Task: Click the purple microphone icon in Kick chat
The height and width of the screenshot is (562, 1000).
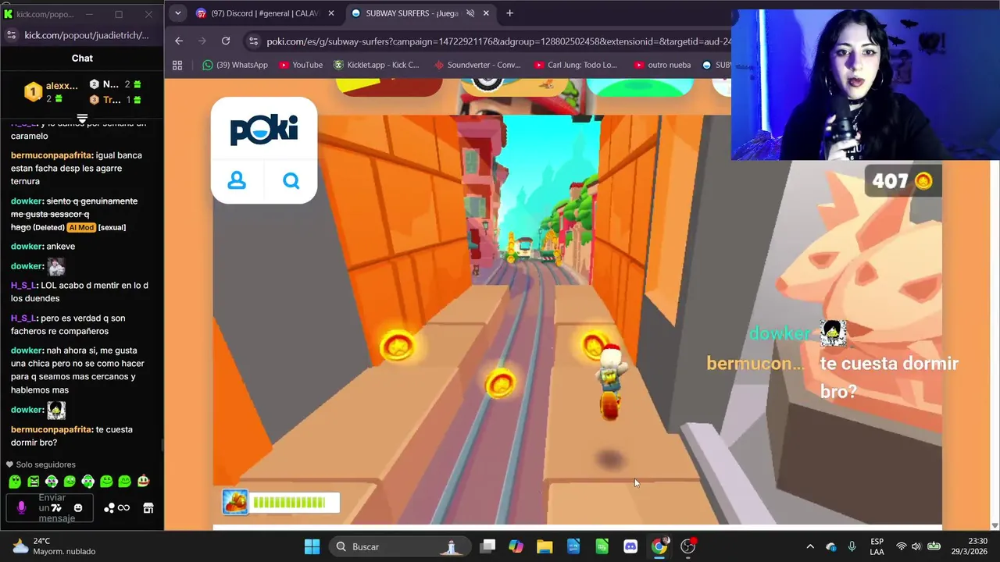Action: click(21, 507)
